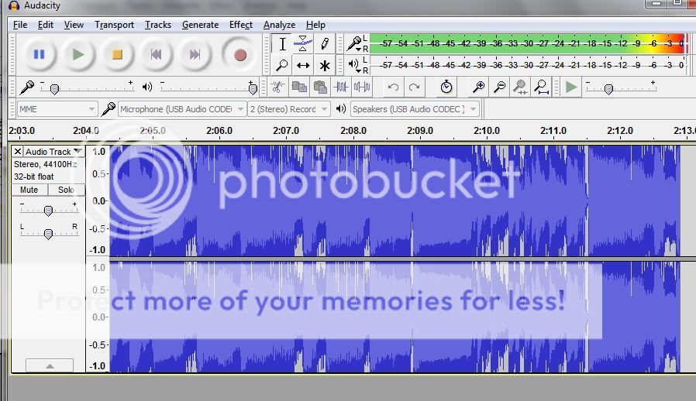Screen dimensions: 696x401
Task: Open the MME audio host dropdown
Action: tap(57, 109)
